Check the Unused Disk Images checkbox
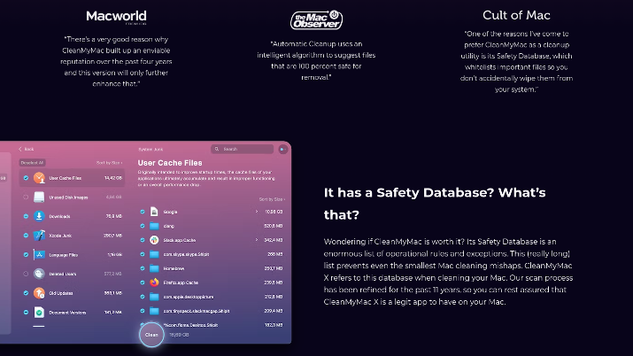 [x=26, y=197]
